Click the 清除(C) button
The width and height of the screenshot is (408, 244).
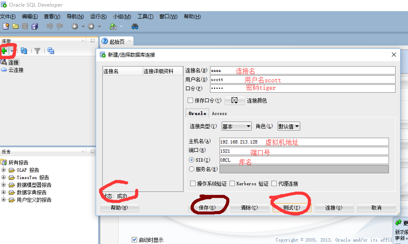(x=249, y=208)
